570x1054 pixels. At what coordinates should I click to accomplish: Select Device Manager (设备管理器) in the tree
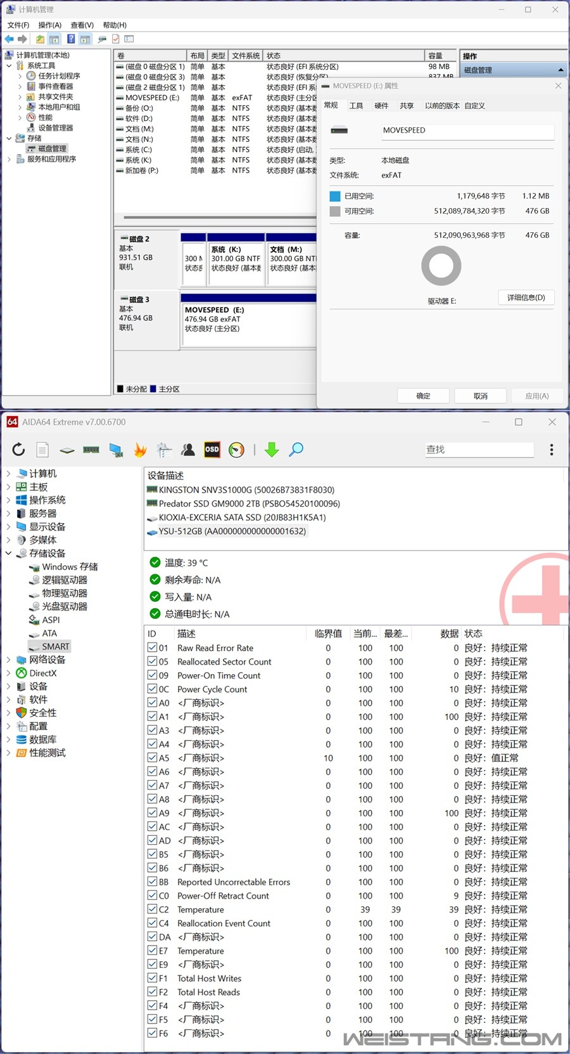click(x=56, y=128)
